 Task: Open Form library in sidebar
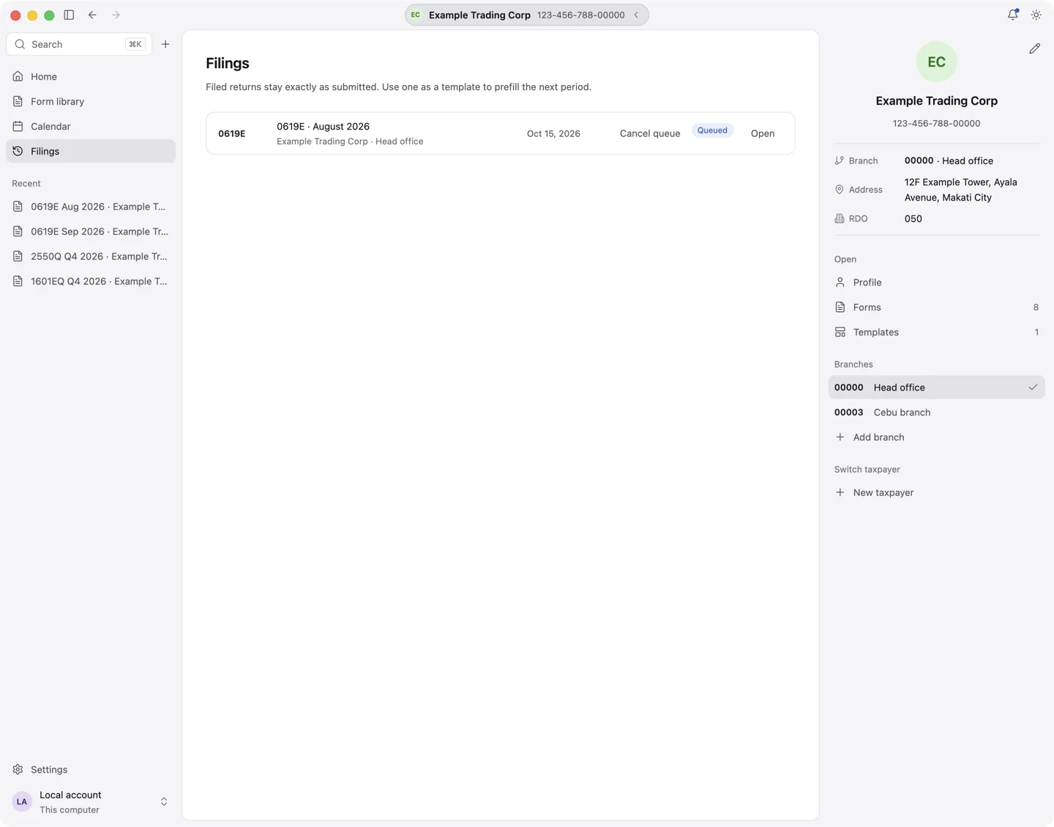click(91, 101)
